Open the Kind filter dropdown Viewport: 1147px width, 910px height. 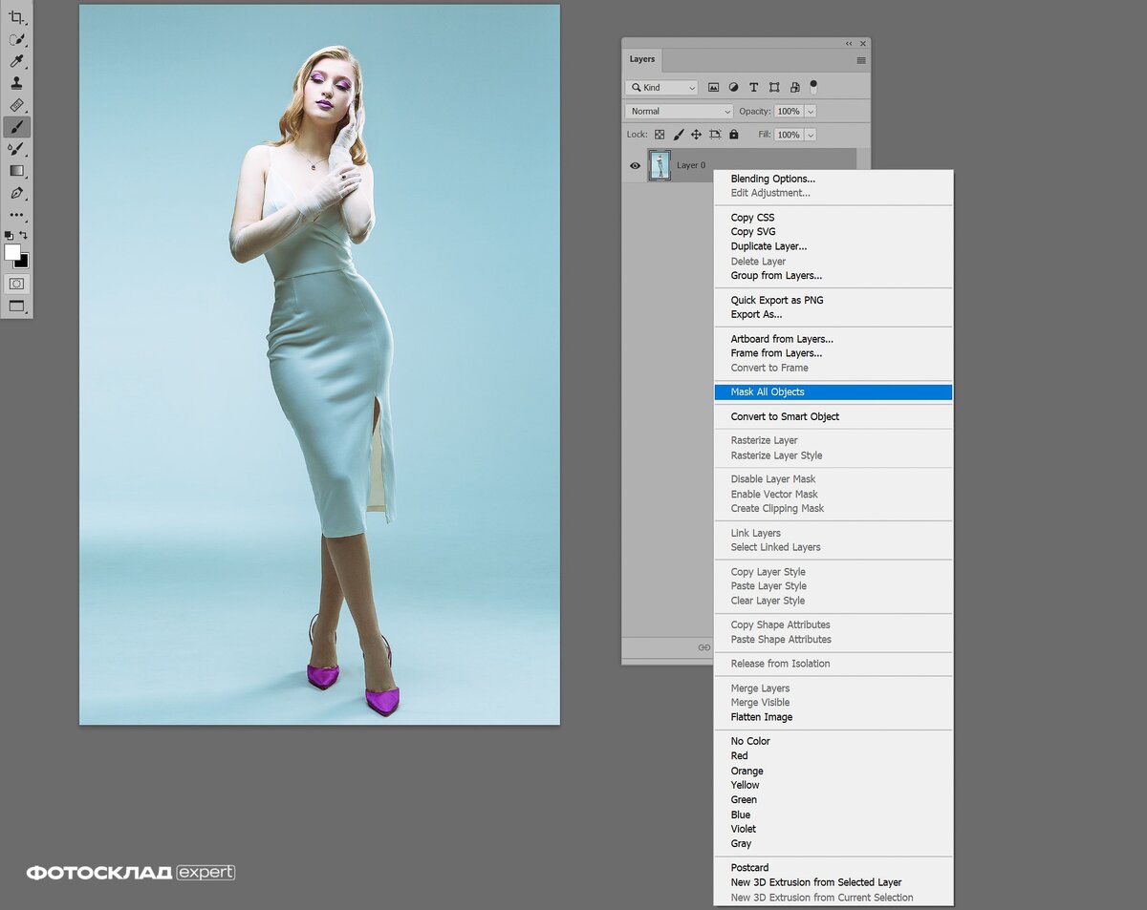pyautogui.click(x=662, y=87)
